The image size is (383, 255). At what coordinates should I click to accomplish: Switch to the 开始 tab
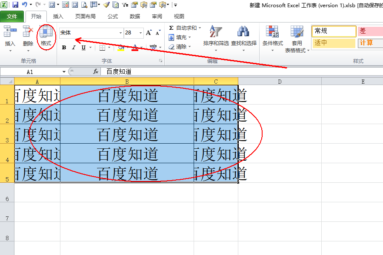pos(36,16)
